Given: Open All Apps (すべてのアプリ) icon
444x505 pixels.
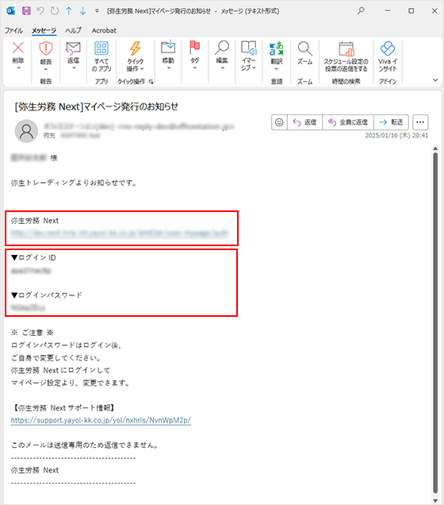Looking at the screenshot, I should 101,48.
